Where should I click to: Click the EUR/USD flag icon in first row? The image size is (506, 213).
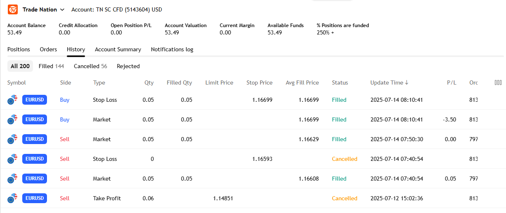13,100
